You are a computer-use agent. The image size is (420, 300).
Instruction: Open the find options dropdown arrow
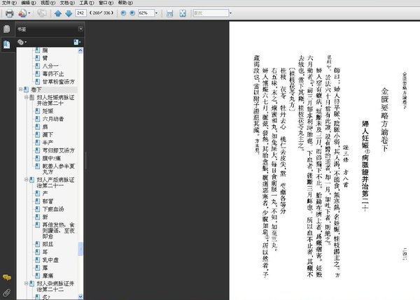pos(230,13)
